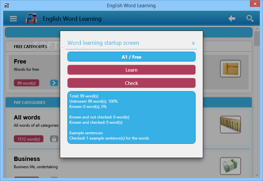Viewport: 263px width, 181px height.
Task: Go back with the arrow icon
Action: click(232, 18)
